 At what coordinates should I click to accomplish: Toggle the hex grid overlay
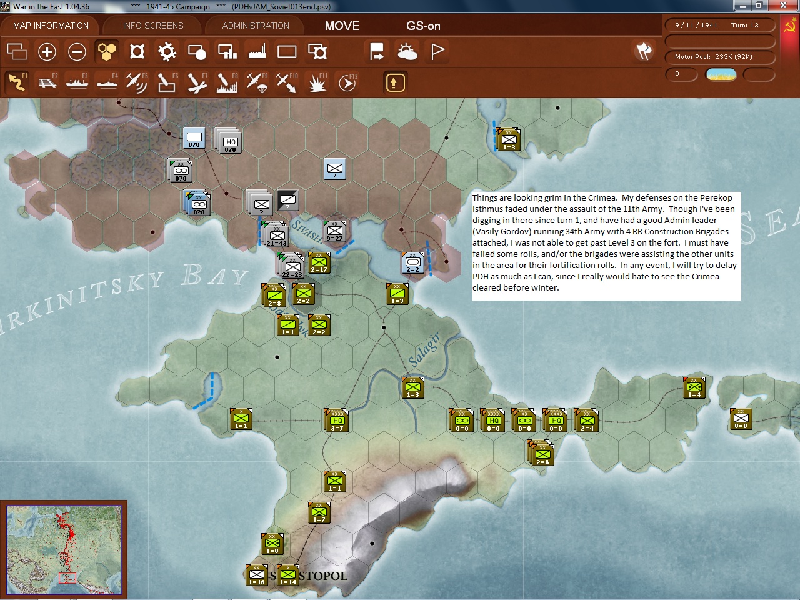coord(107,51)
